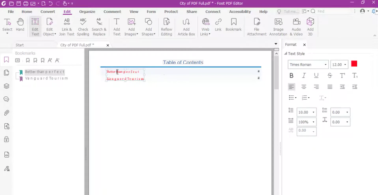Select the Vanguard Tourism bookmark
This screenshot has width=378, height=195.
(x=46, y=78)
